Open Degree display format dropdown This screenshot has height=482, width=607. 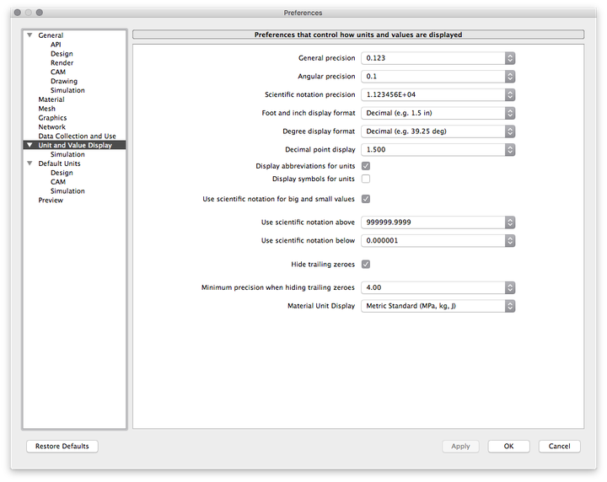tap(438, 131)
